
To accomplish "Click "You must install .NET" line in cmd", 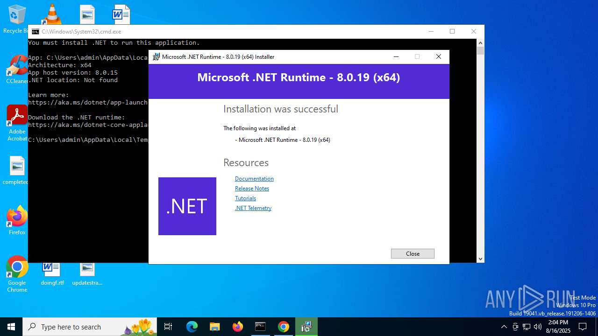I will point(114,42).
